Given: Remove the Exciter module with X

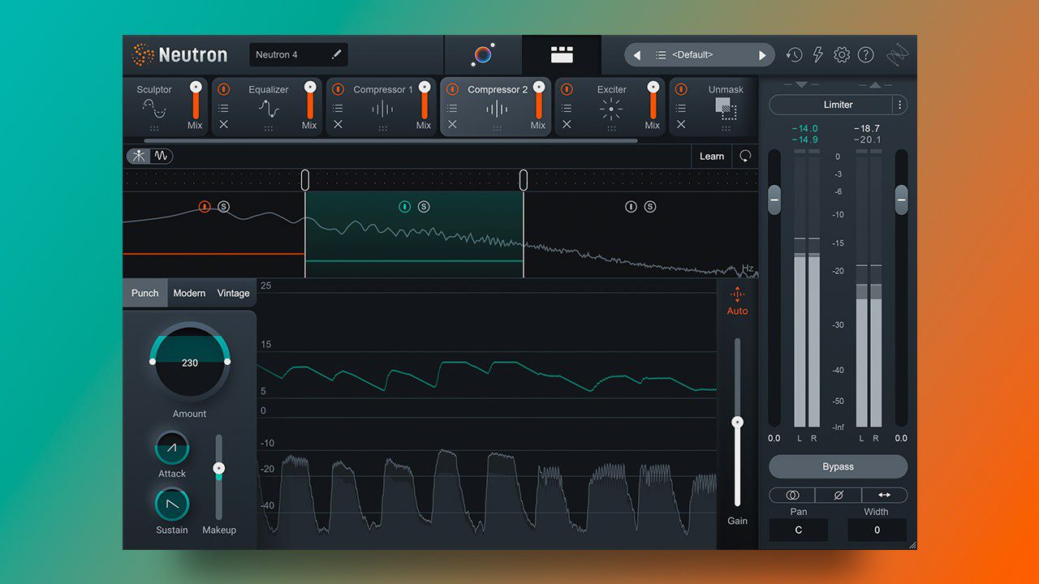Looking at the screenshot, I should tap(567, 124).
